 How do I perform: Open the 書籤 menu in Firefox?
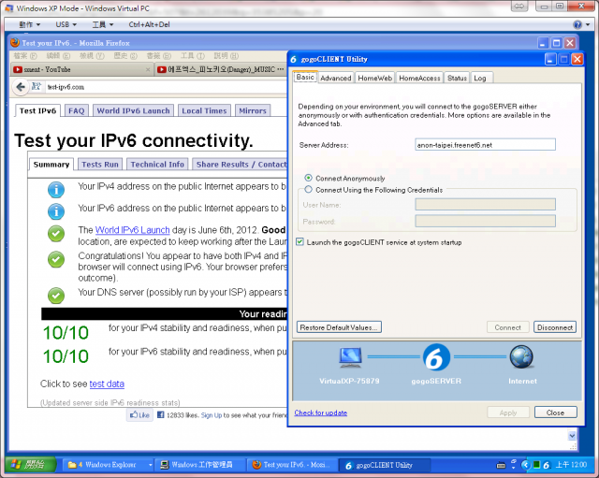[159, 56]
